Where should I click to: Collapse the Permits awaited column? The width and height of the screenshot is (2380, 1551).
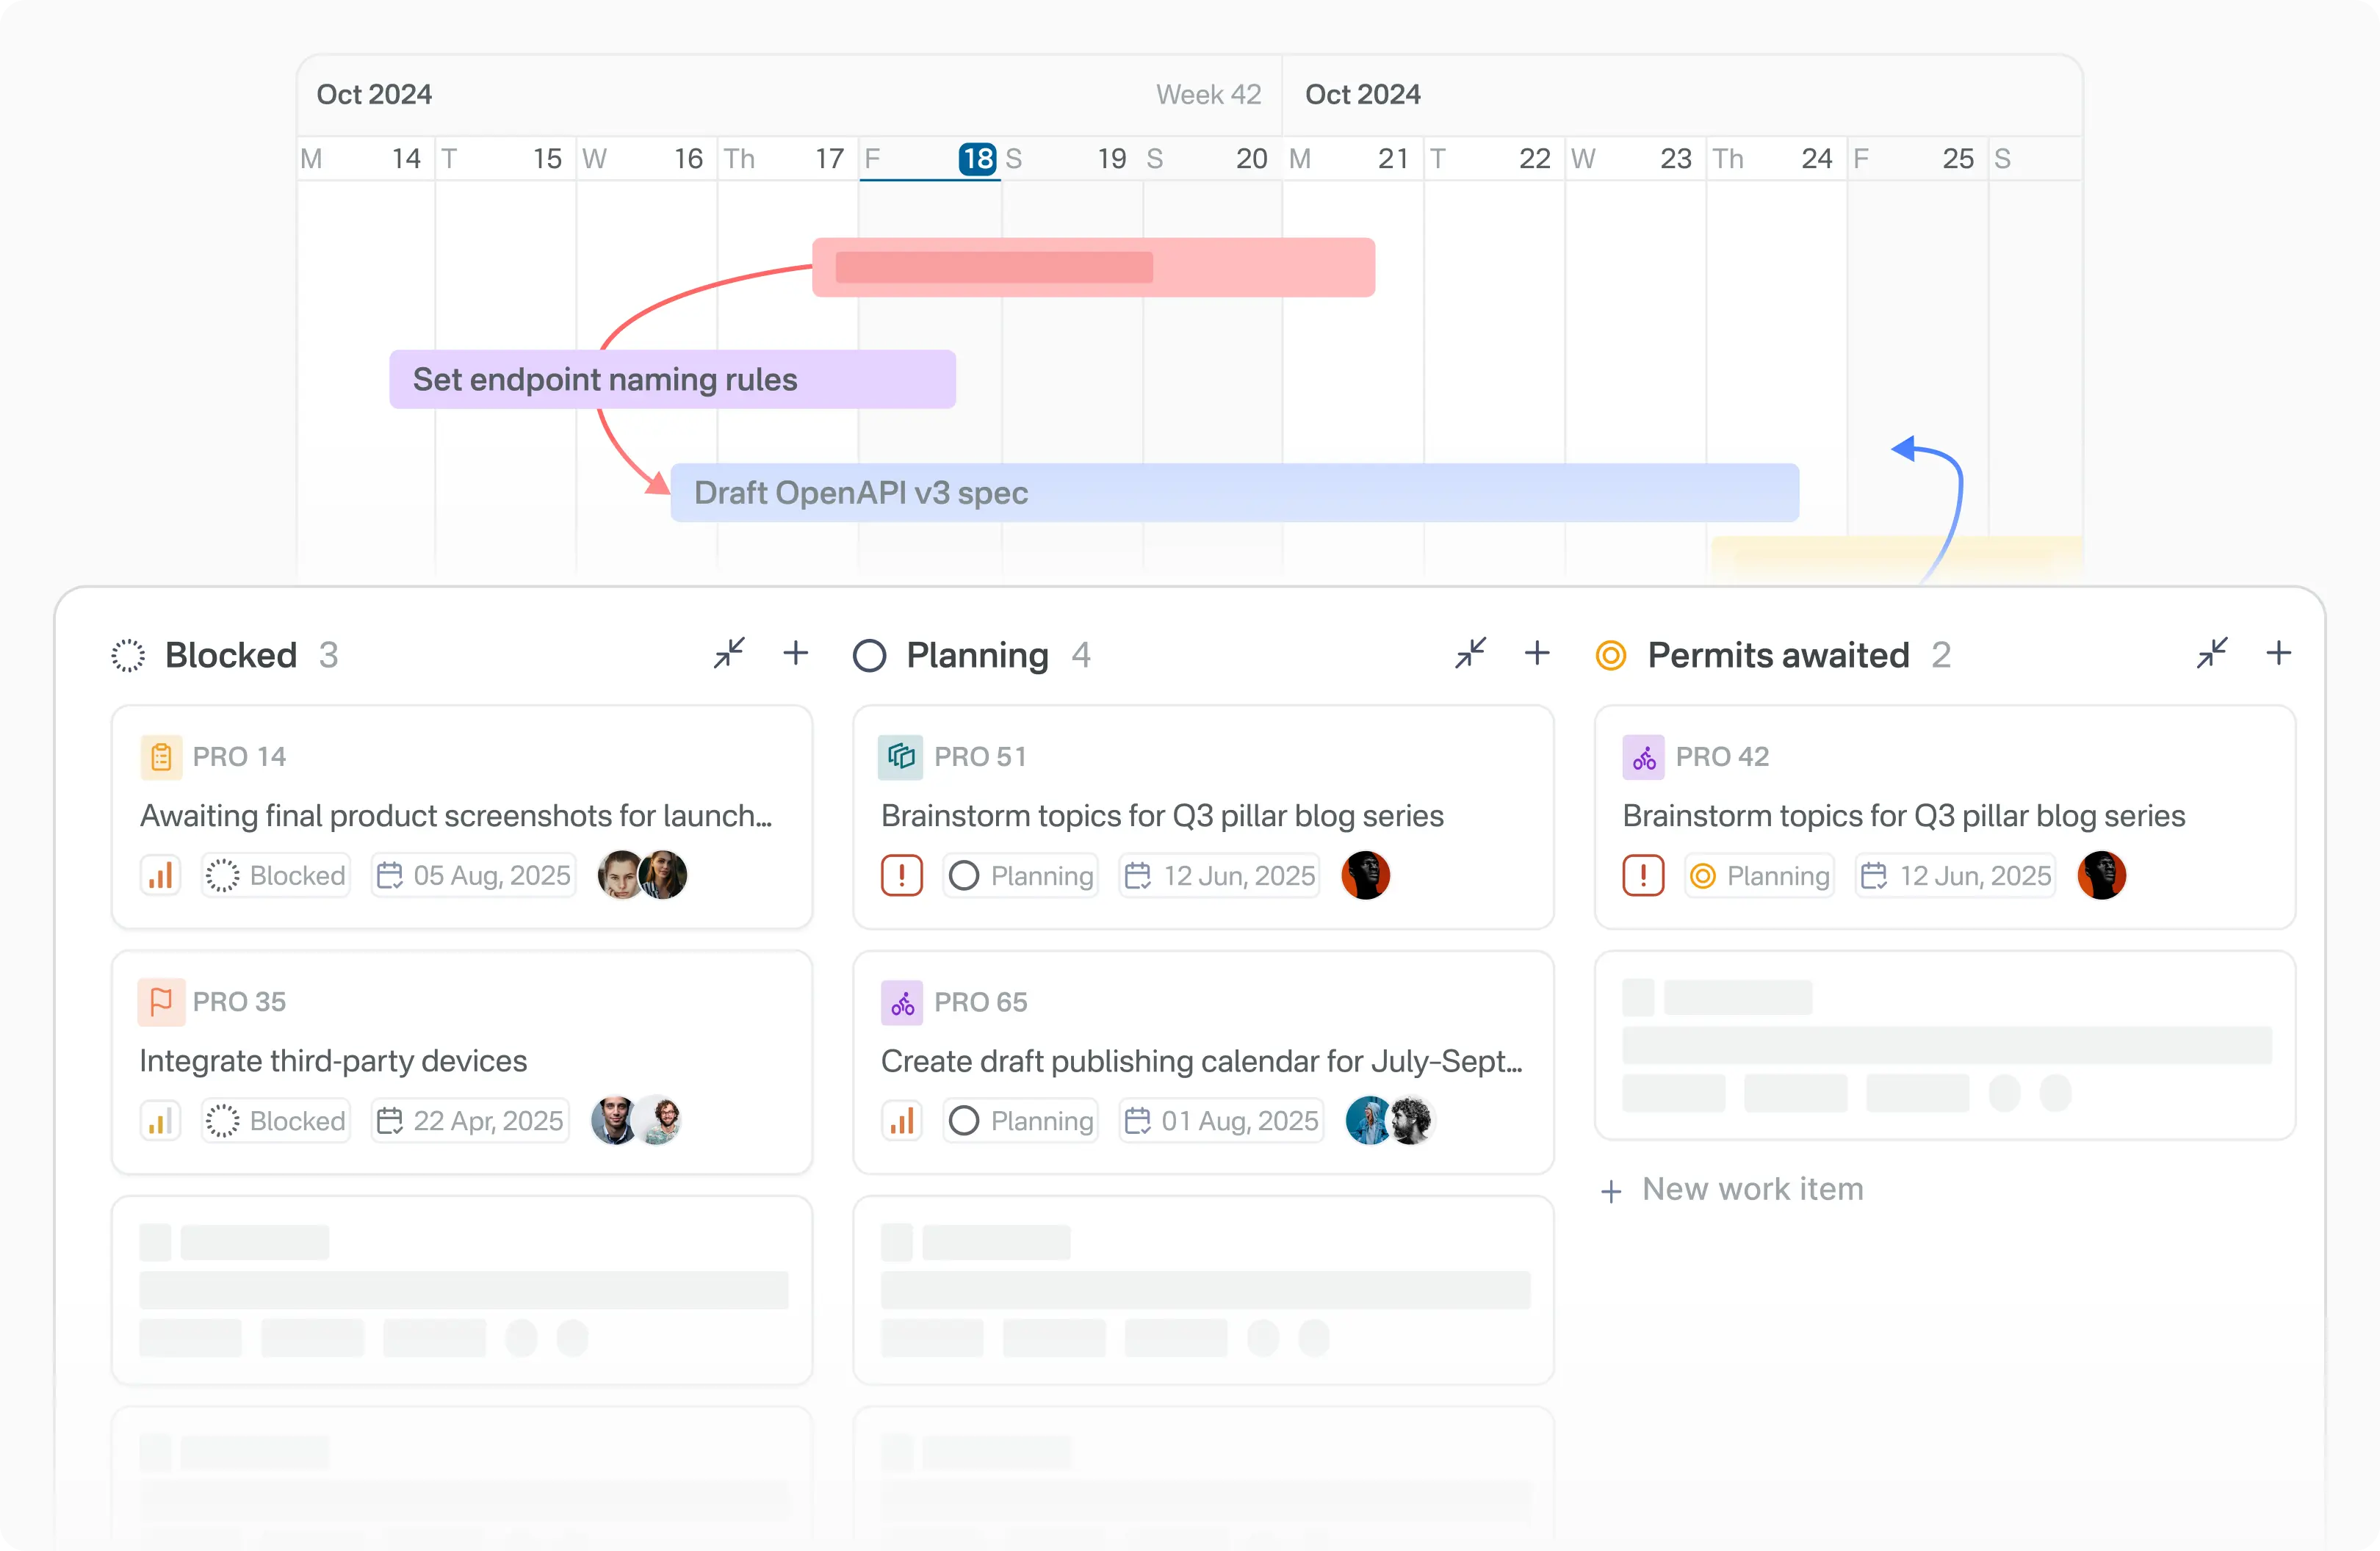point(2212,653)
